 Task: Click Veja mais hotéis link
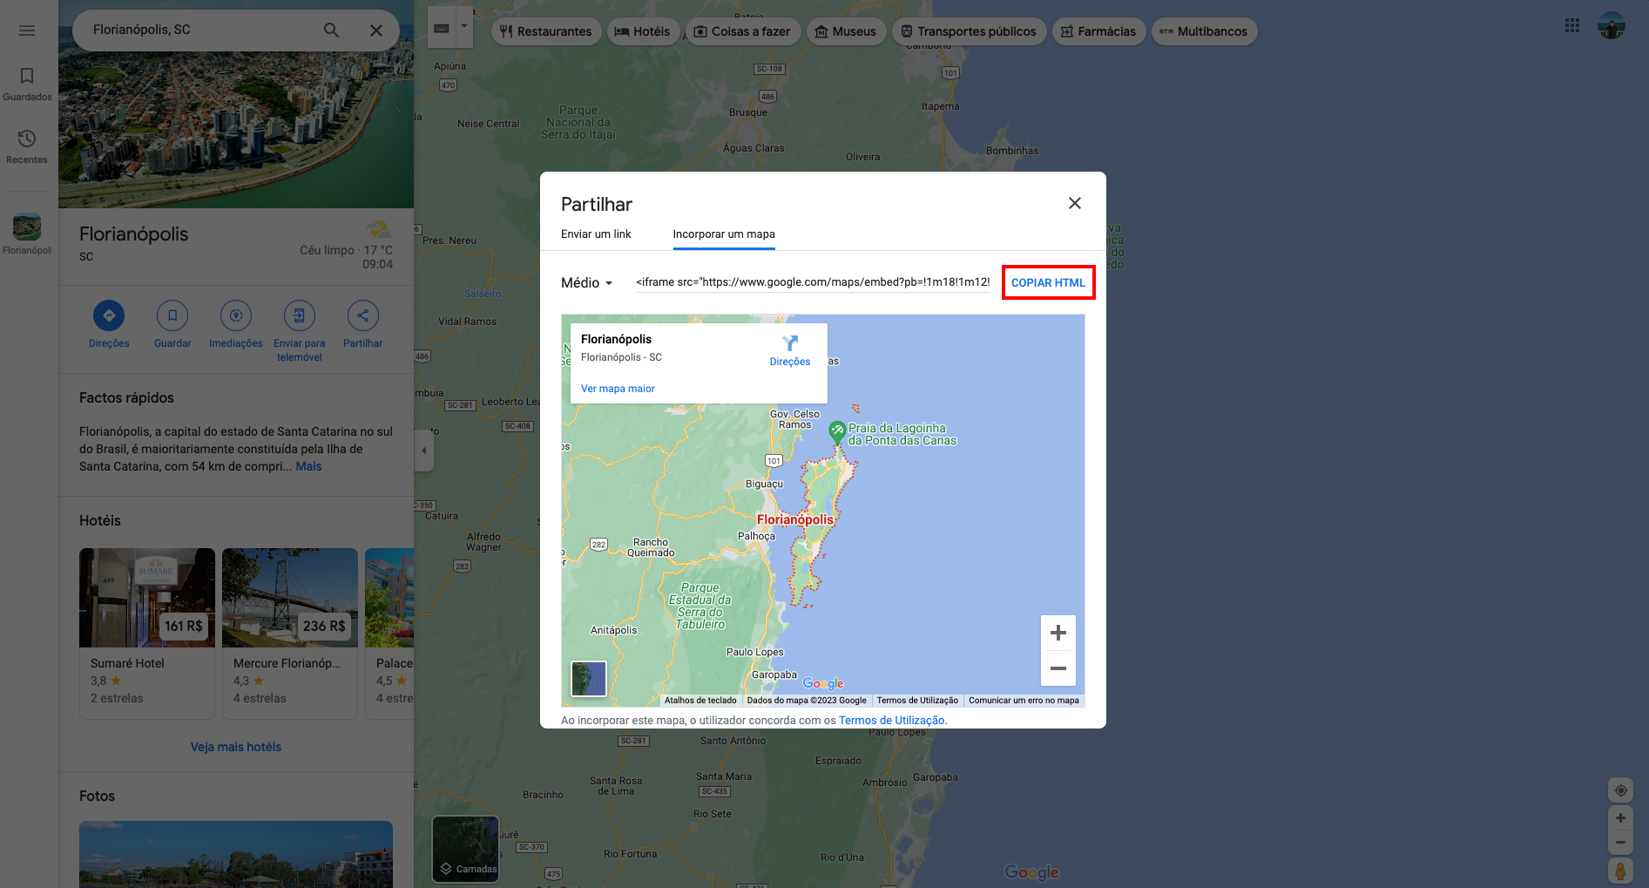point(236,747)
